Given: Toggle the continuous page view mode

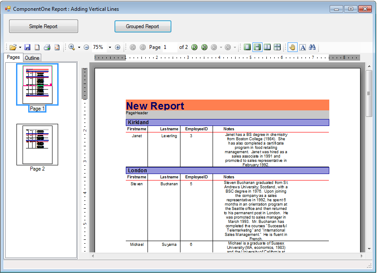Looking at the screenshot, I should [x=257, y=47].
